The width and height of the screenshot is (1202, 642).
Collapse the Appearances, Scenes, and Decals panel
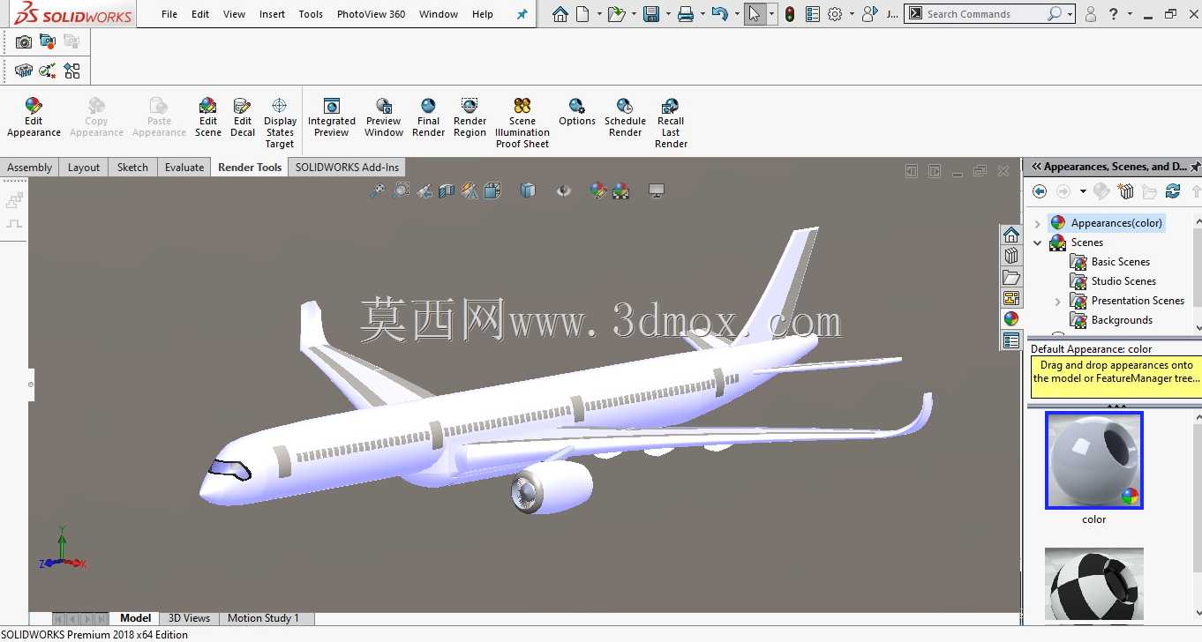point(1036,167)
